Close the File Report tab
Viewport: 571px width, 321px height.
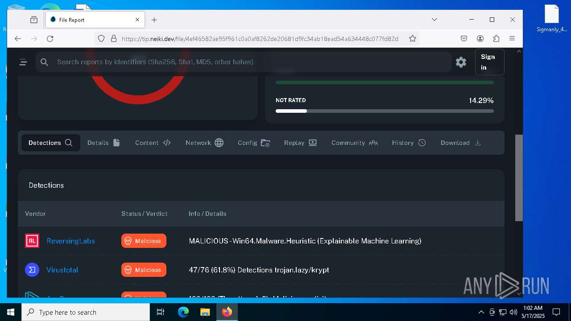(x=137, y=20)
